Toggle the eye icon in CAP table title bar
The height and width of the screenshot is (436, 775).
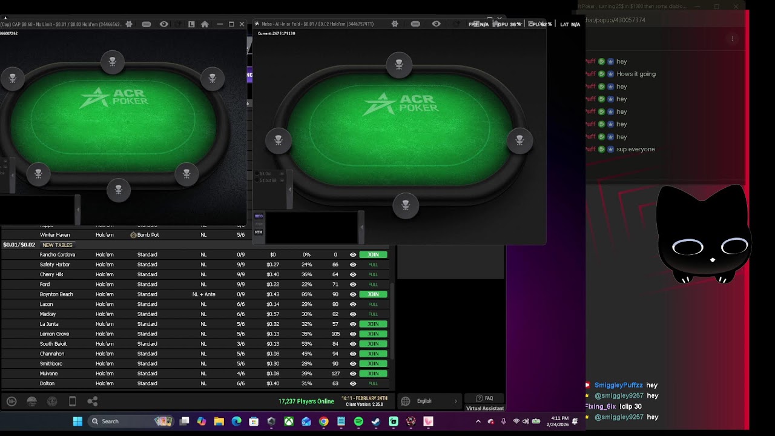pyautogui.click(x=164, y=24)
